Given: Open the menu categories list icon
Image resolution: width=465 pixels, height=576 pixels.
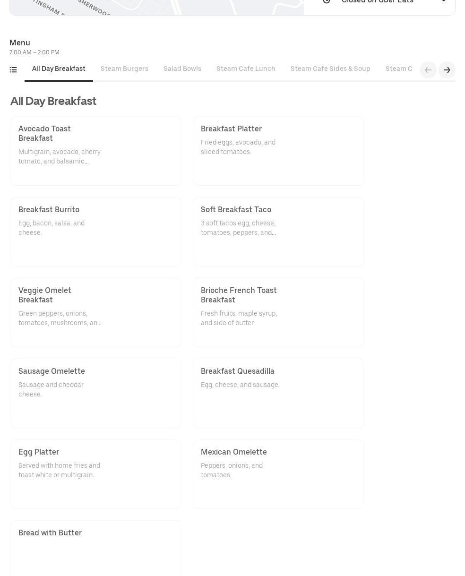Looking at the screenshot, I should [13, 70].
